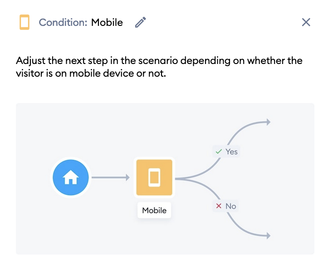
Task: Click the arrowhead ending the Yes branch
Action: (269, 122)
